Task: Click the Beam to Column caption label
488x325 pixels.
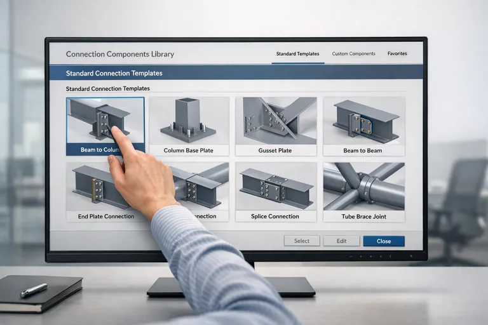Action: (x=88, y=150)
